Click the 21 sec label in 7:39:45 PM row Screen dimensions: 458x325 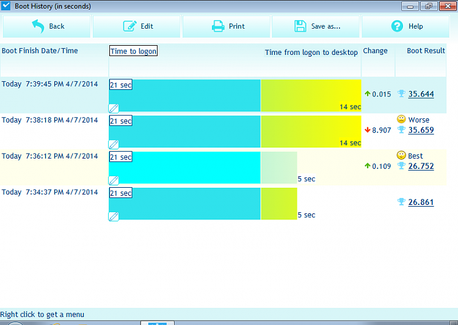point(121,85)
